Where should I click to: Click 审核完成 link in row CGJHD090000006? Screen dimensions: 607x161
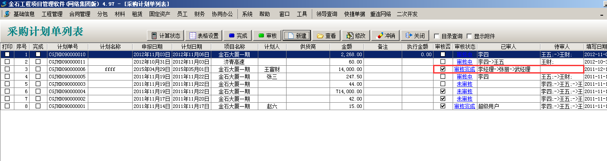pyautogui.click(x=464, y=69)
